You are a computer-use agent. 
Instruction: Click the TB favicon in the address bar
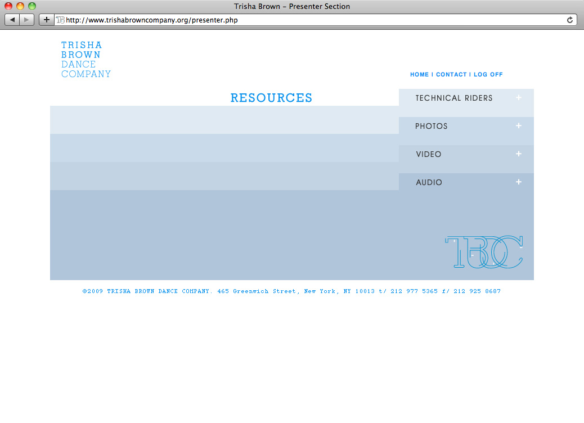pos(60,19)
